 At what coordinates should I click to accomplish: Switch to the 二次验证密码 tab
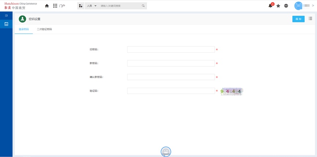tap(44, 29)
